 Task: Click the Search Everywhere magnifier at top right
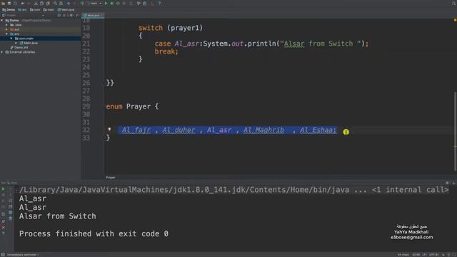coord(454,3)
